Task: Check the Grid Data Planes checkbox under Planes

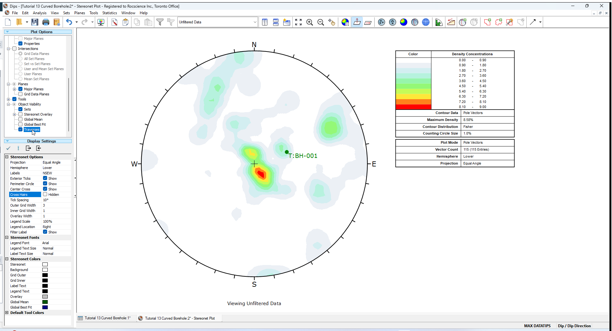Action: (21, 94)
